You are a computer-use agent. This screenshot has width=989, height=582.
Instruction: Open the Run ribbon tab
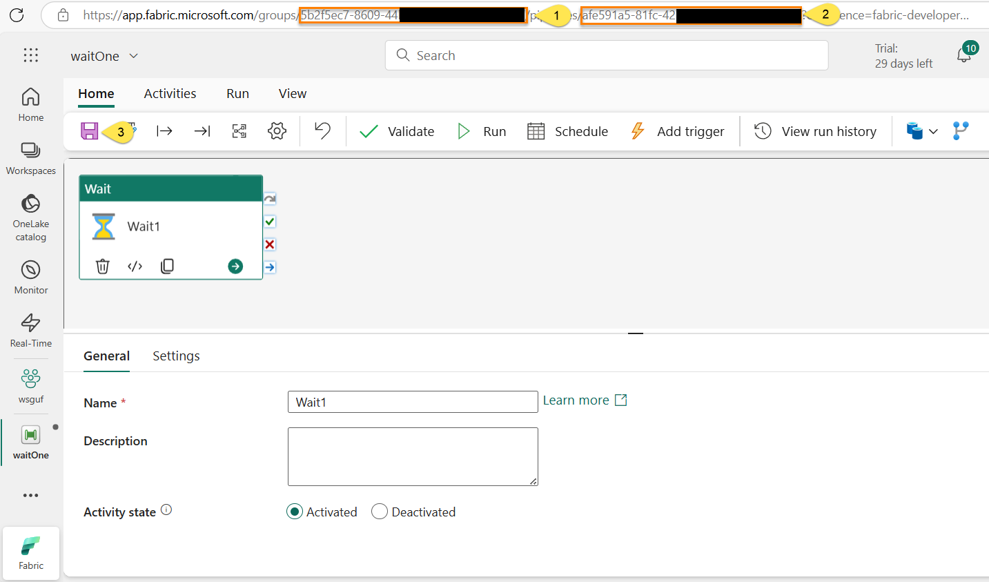tap(237, 94)
